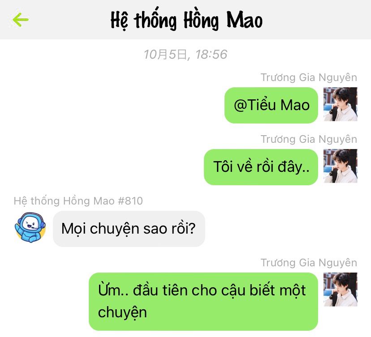Image resolution: width=371 pixels, height=337 pixels.
Task: Open avatar beside the 'Ừm.. đầu tiên' message
Action: pos(340,290)
